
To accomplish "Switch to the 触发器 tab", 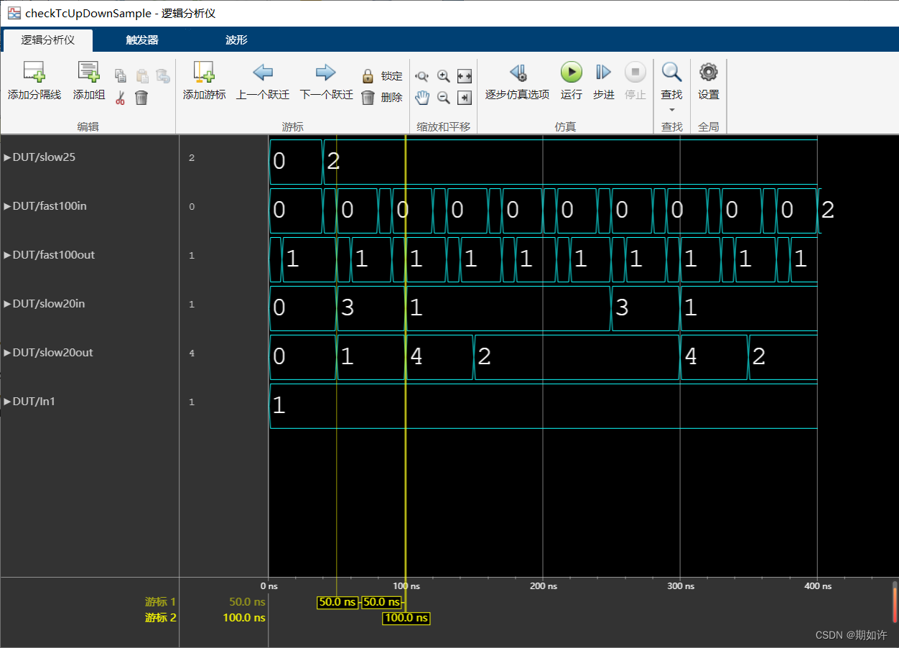I will 141,41.
